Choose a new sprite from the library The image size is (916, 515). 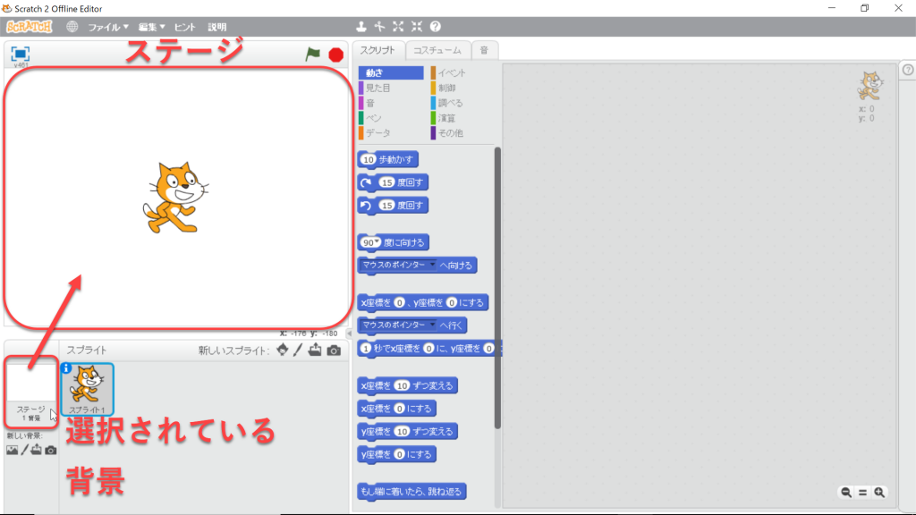[282, 350]
